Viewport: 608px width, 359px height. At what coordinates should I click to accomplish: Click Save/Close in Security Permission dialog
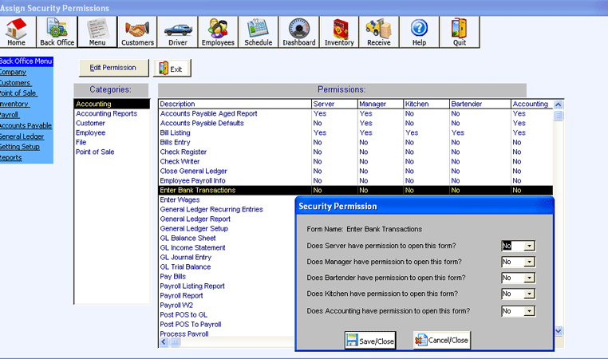pos(370,341)
